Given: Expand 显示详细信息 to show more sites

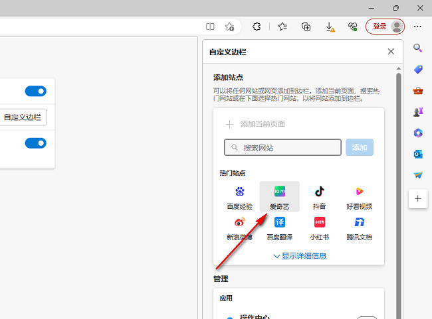Looking at the screenshot, I should point(299,256).
